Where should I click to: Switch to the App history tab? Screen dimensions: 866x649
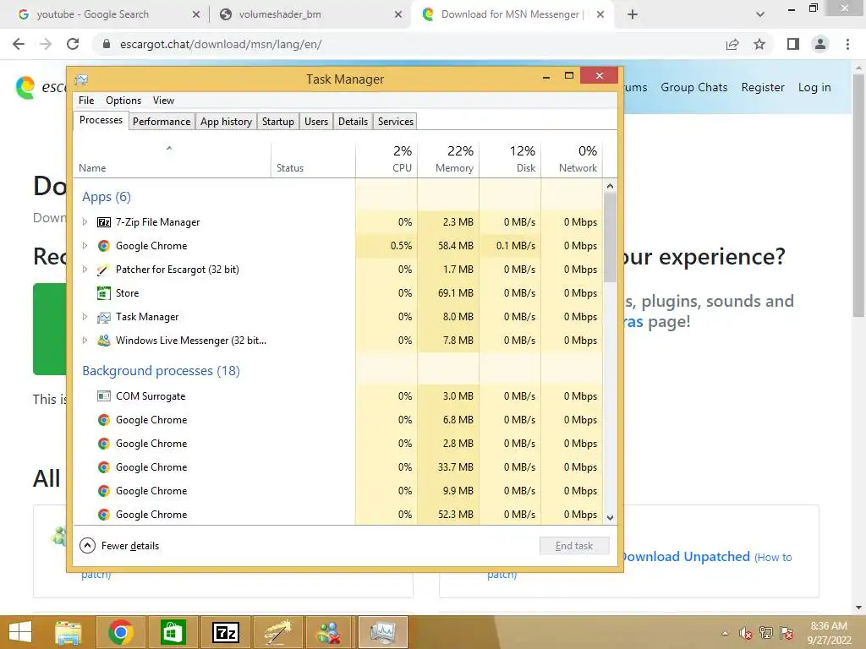tap(226, 122)
